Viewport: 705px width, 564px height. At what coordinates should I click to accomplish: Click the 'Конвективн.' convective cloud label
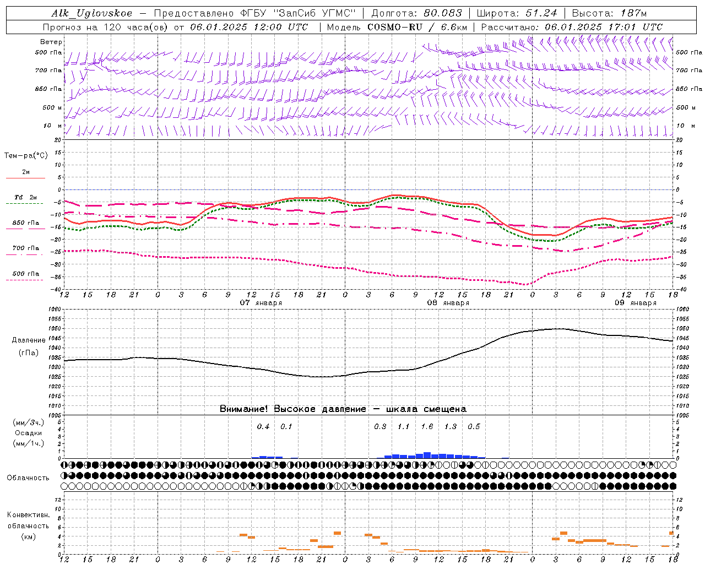coord(28,515)
